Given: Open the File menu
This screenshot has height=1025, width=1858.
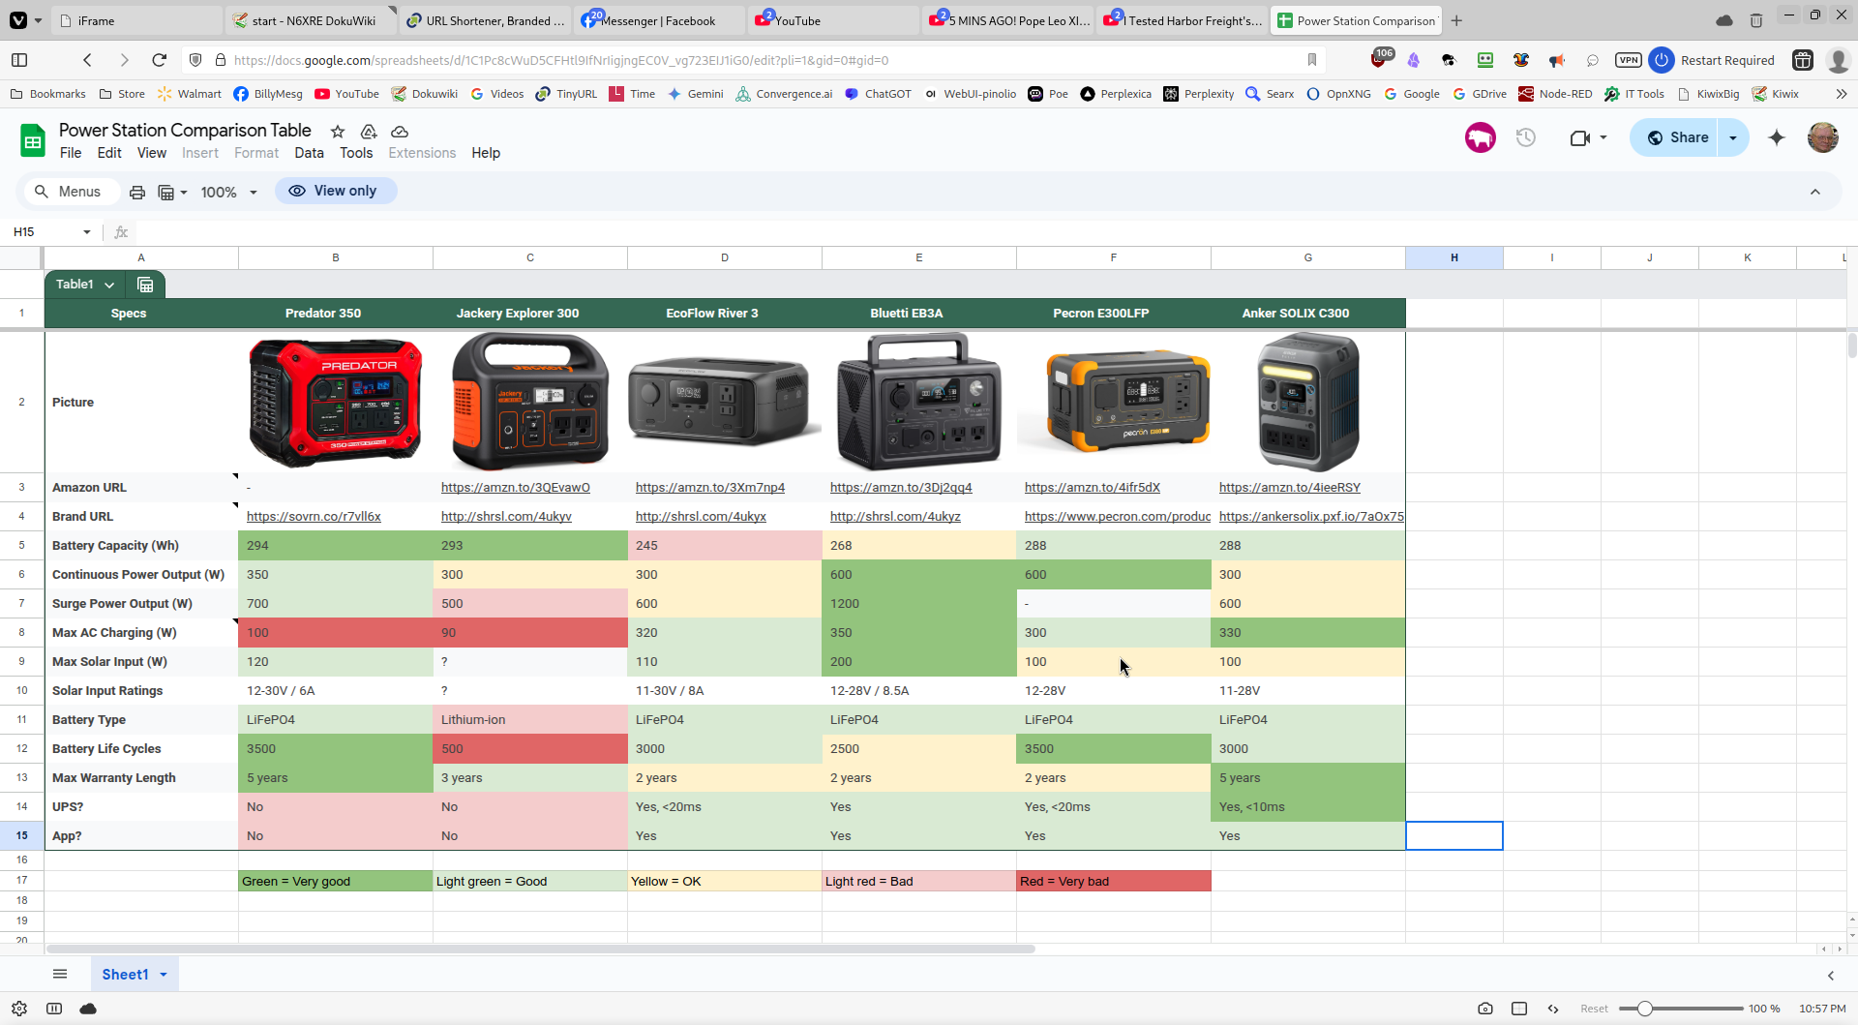Looking at the screenshot, I should (x=71, y=153).
